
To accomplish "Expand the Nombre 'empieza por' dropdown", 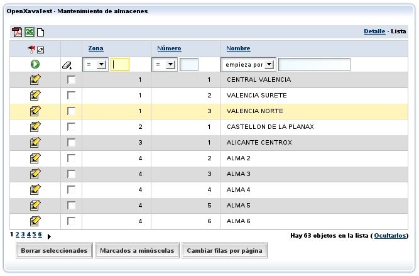I will coord(248,64).
